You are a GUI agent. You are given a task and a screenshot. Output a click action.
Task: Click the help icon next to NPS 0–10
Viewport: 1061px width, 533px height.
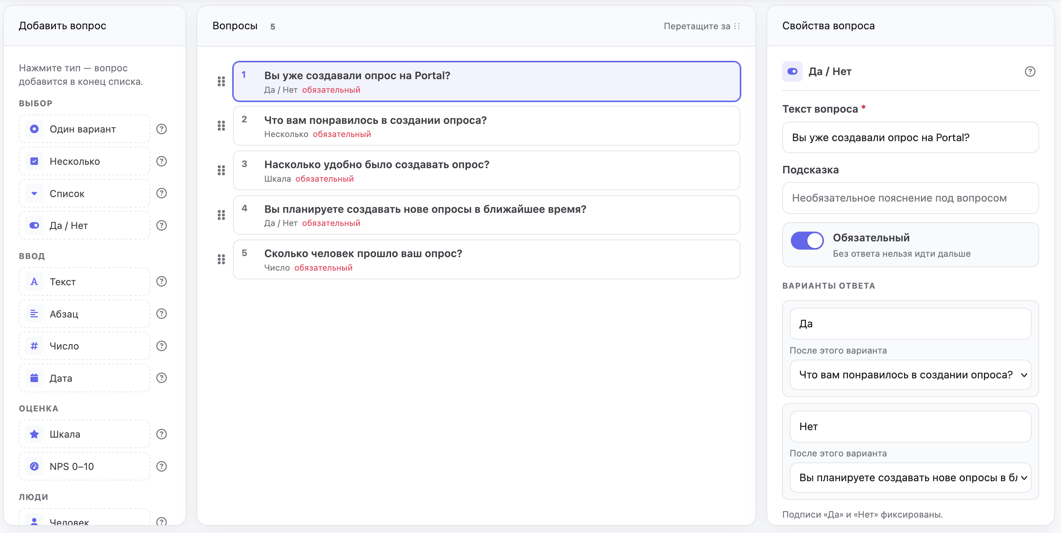pos(162,466)
